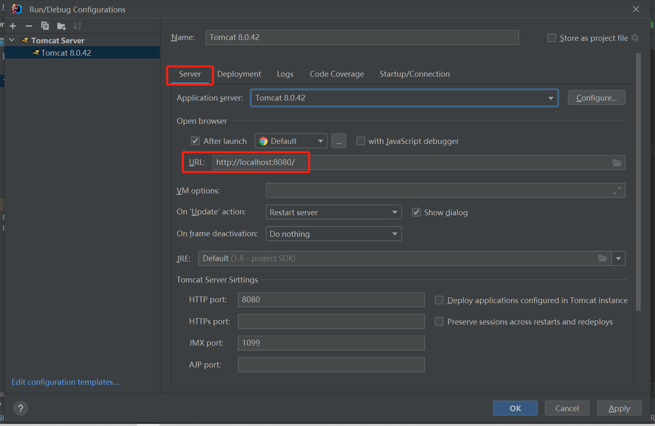Screen dimensions: 655x426
Task: Open the Default browser dropdown
Action: click(291, 141)
